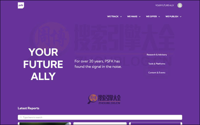Screen dimensions: 200x125
Task: Expand the WE OFFER chevron arrow
Action: pos(159,17)
